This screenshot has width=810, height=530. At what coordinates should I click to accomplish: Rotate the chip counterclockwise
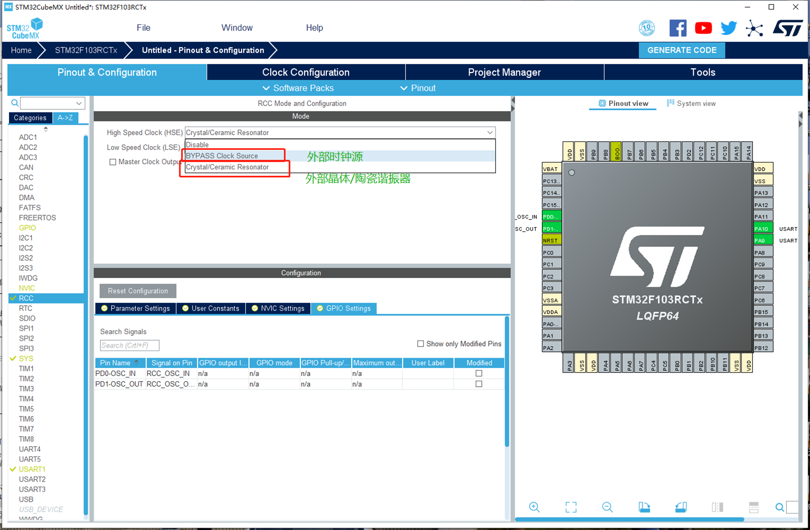tap(681, 507)
